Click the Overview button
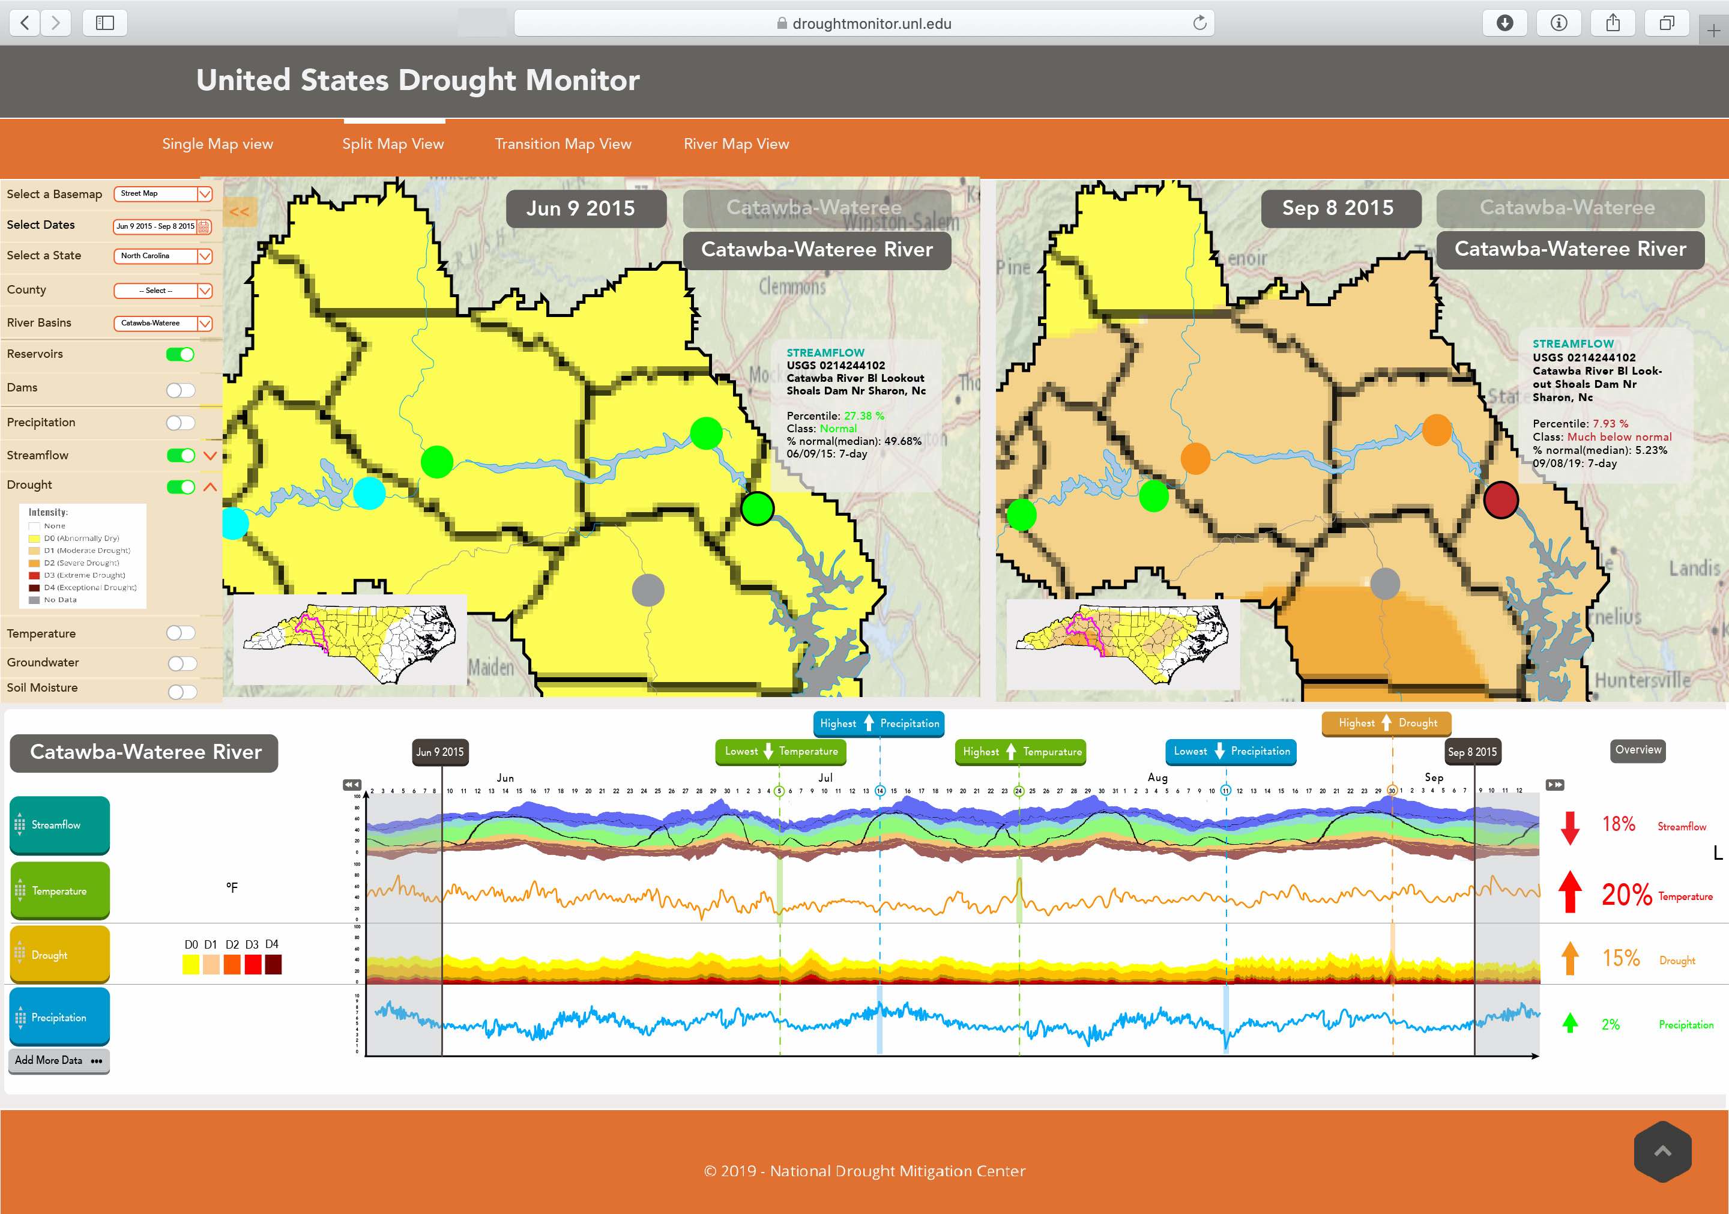The image size is (1729, 1214). point(1638,750)
